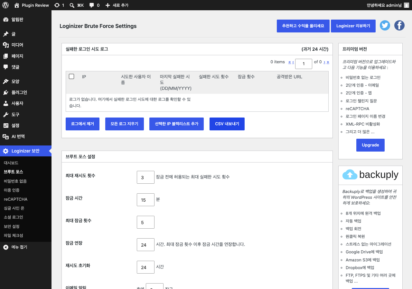The width and height of the screenshot is (412, 289).
Task: Tick the select-all checkbox in log table header
Action: tap(71, 76)
